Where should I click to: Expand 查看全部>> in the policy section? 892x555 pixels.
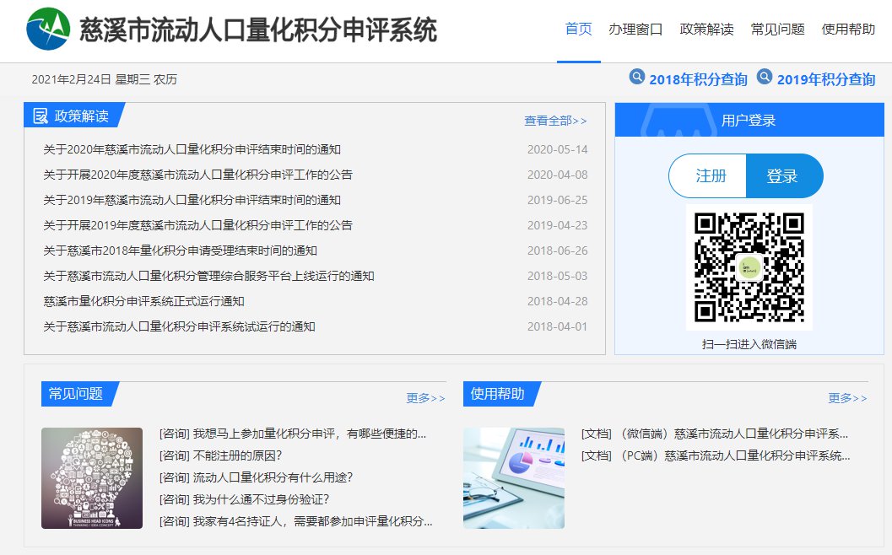click(555, 121)
